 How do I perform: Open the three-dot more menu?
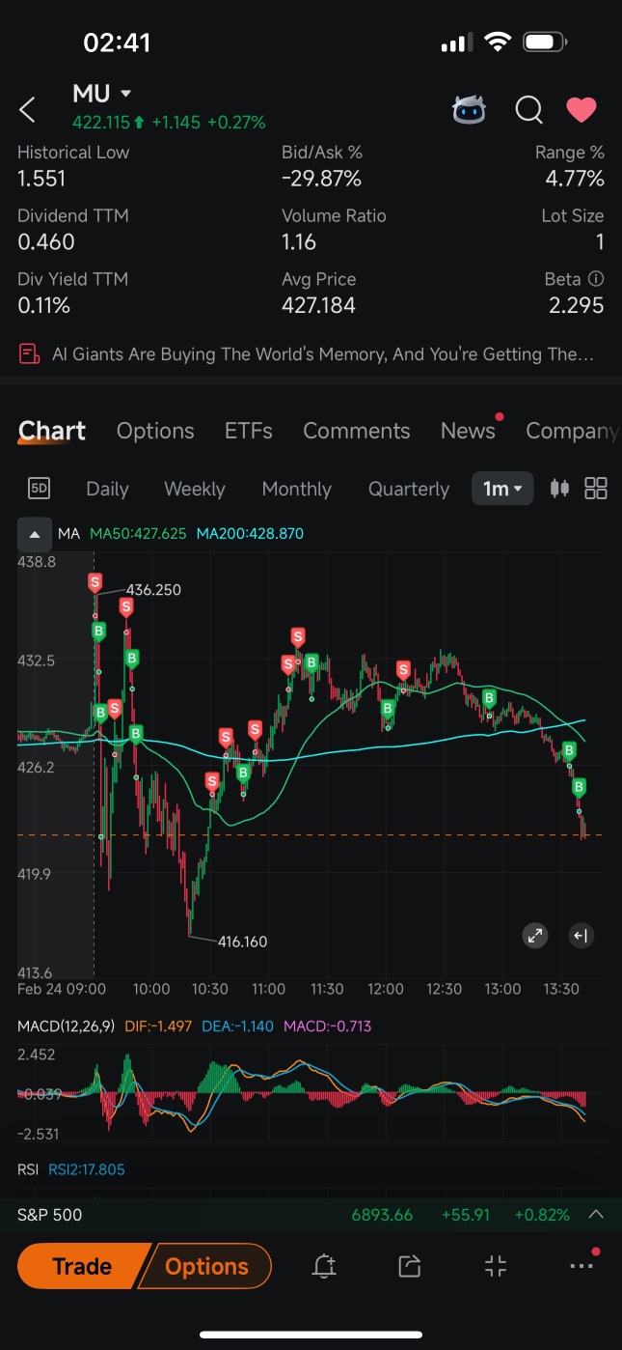coord(581,1266)
